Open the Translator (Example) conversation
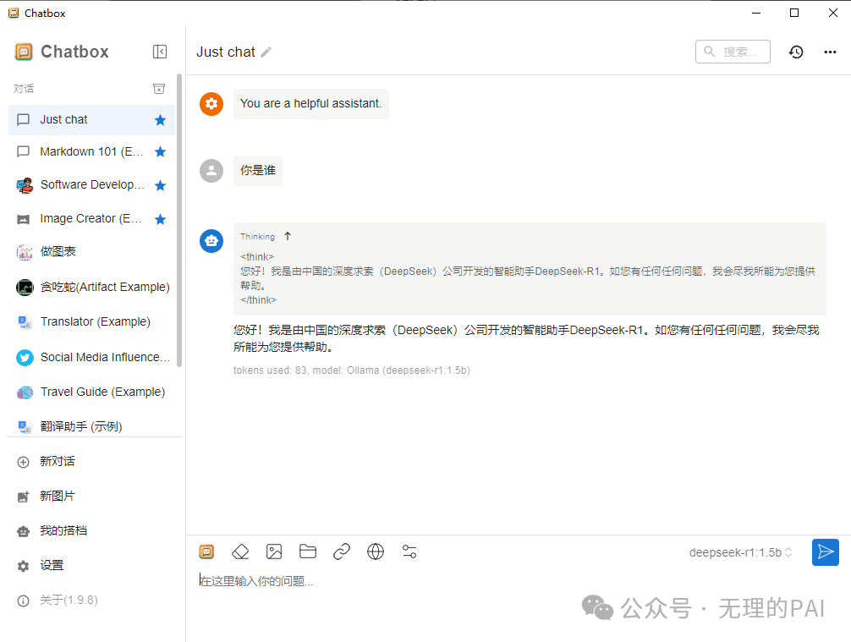851x642 pixels. [91, 321]
